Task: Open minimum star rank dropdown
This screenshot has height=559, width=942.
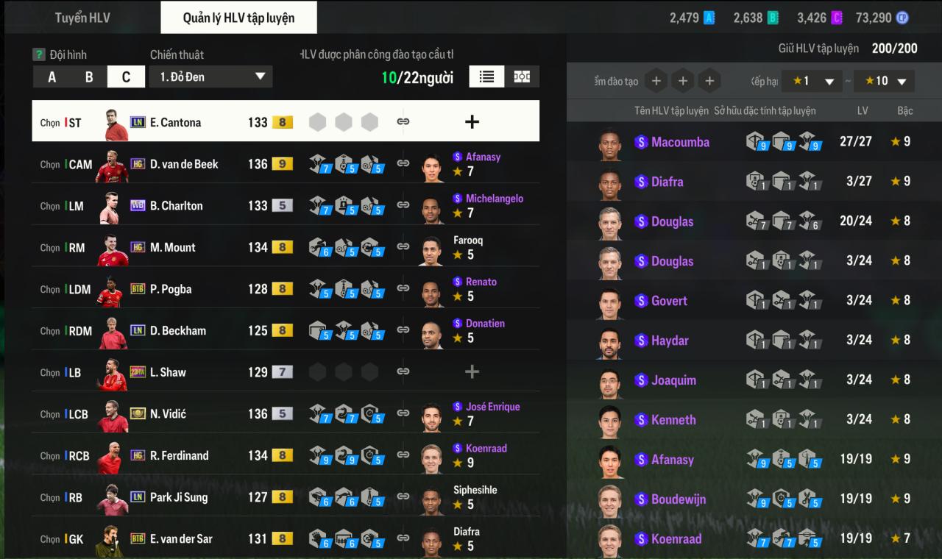Action: [x=812, y=81]
